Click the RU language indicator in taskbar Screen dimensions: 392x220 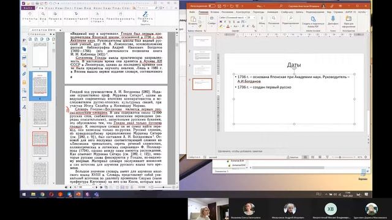click(x=318, y=194)
